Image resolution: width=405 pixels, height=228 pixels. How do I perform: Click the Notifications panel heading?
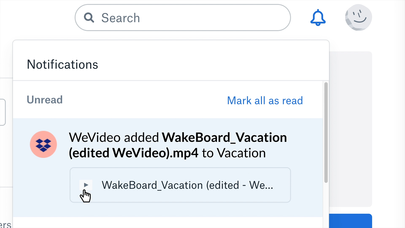pos(62,65)
